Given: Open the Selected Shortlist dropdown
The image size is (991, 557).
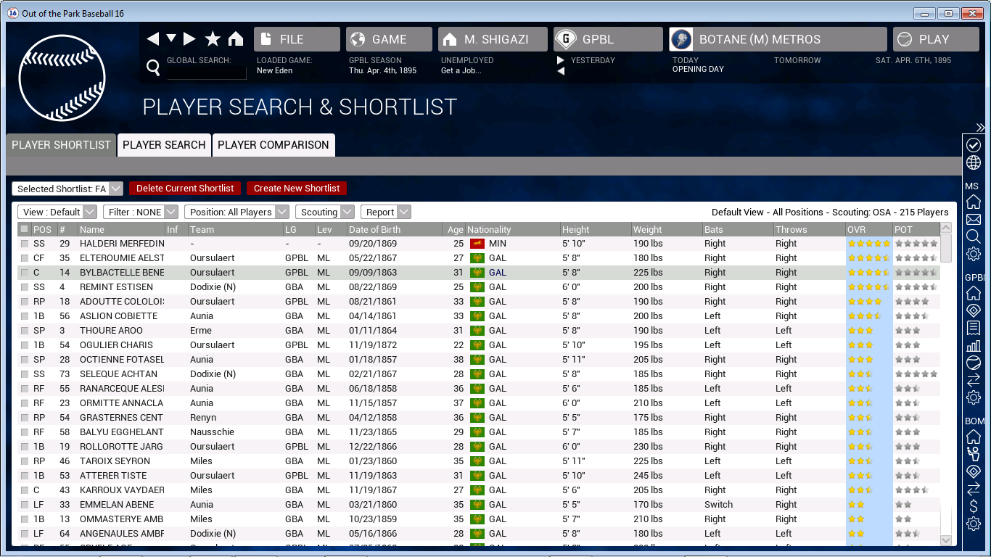Looking at the screenshot, I should click(67, 189).
